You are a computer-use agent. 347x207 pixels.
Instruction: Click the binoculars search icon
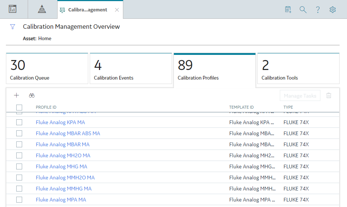coord(32,95)
